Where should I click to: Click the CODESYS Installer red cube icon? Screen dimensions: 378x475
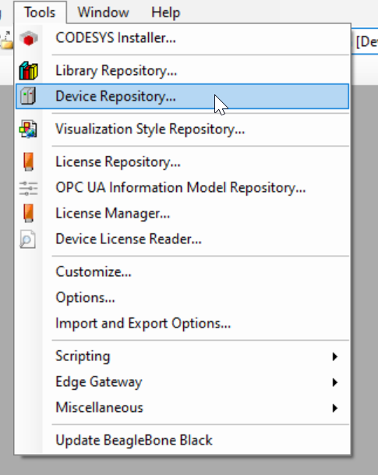[28, 38]
